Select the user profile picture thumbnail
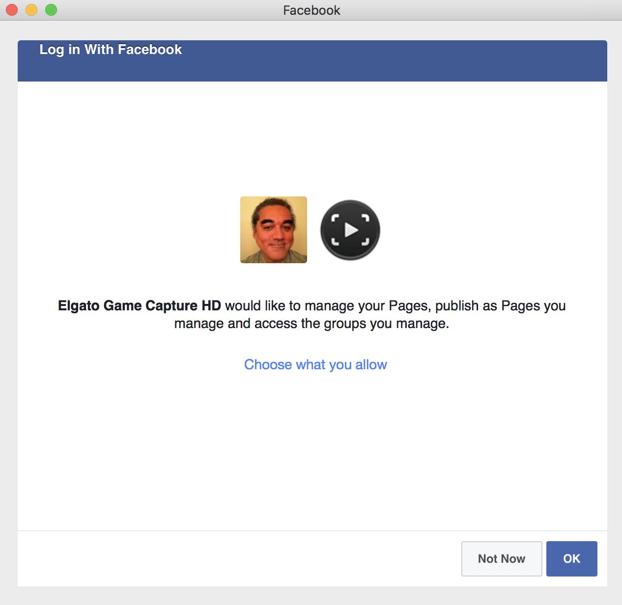This screenshot has height=605, width=622. pyautogui.click(x=274, y=230)
